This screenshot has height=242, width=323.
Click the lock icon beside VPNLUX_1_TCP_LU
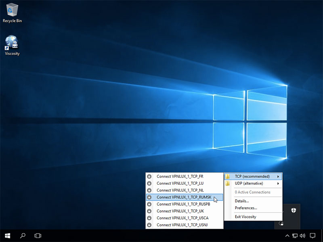[x=149, y=184]
